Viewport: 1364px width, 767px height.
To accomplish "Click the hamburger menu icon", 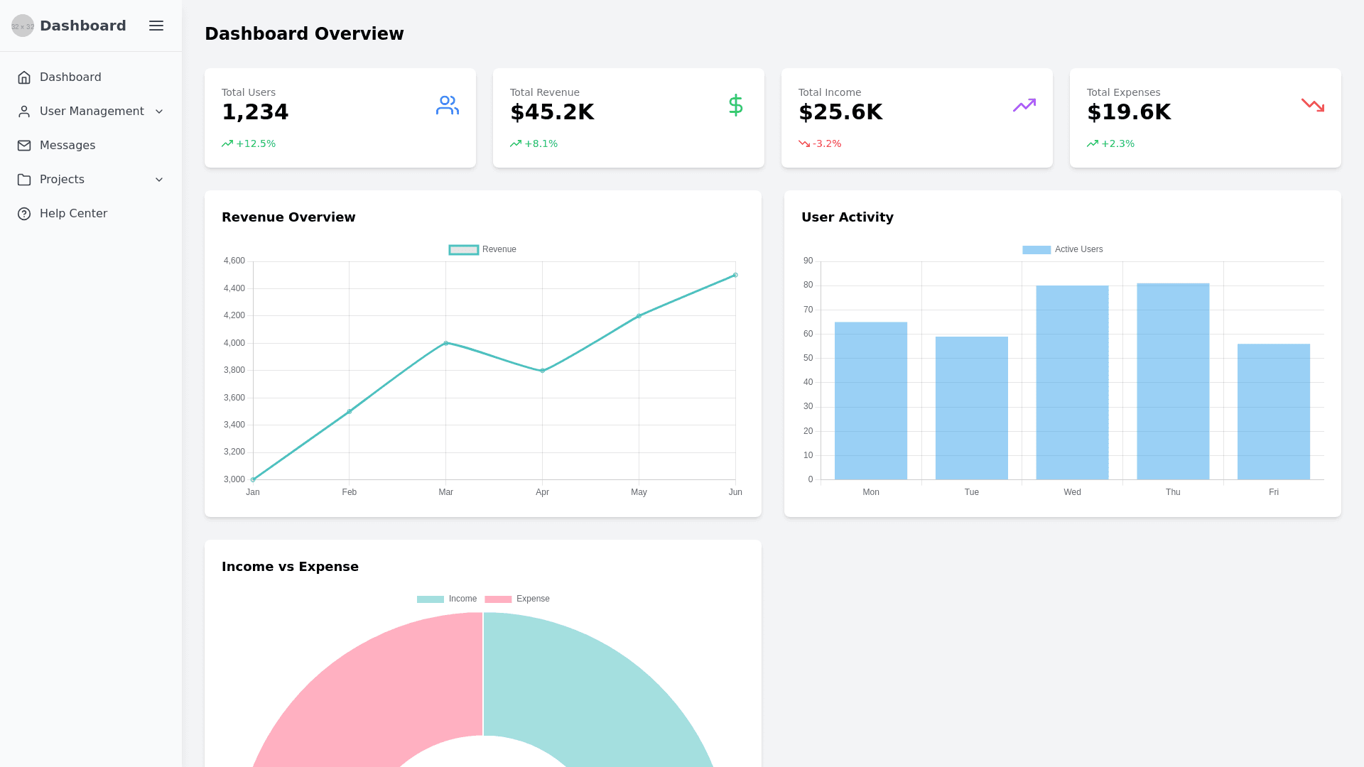I will pos(156,26).
